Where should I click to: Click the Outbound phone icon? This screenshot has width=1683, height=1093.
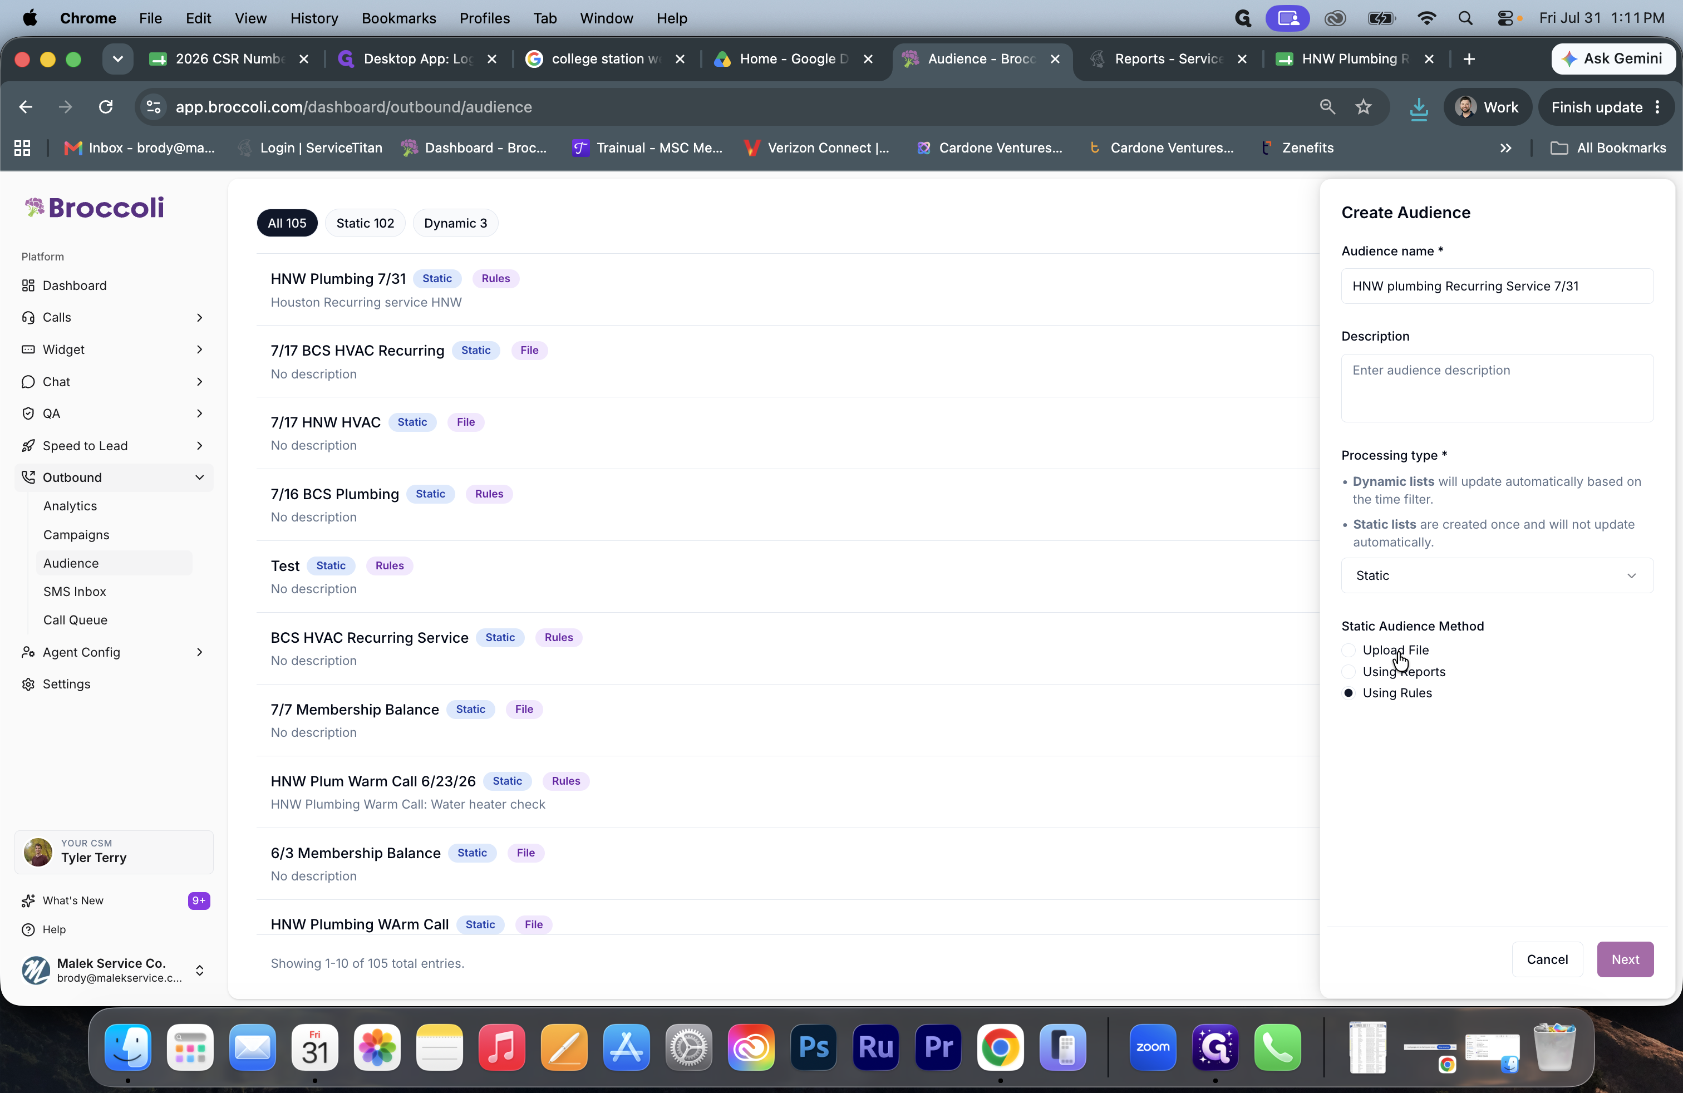pyautogui.click(x=28, y=477)
